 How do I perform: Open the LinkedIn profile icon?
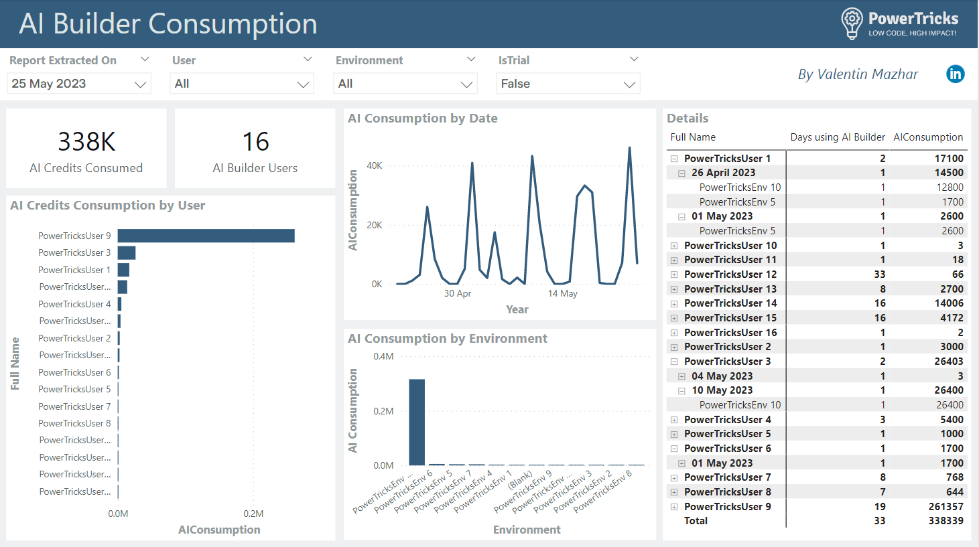(955, 74)
